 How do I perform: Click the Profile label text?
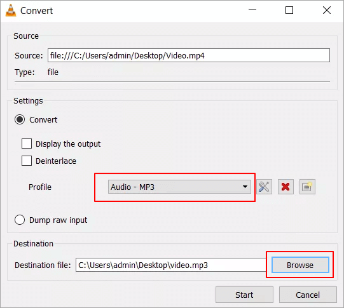40,187
